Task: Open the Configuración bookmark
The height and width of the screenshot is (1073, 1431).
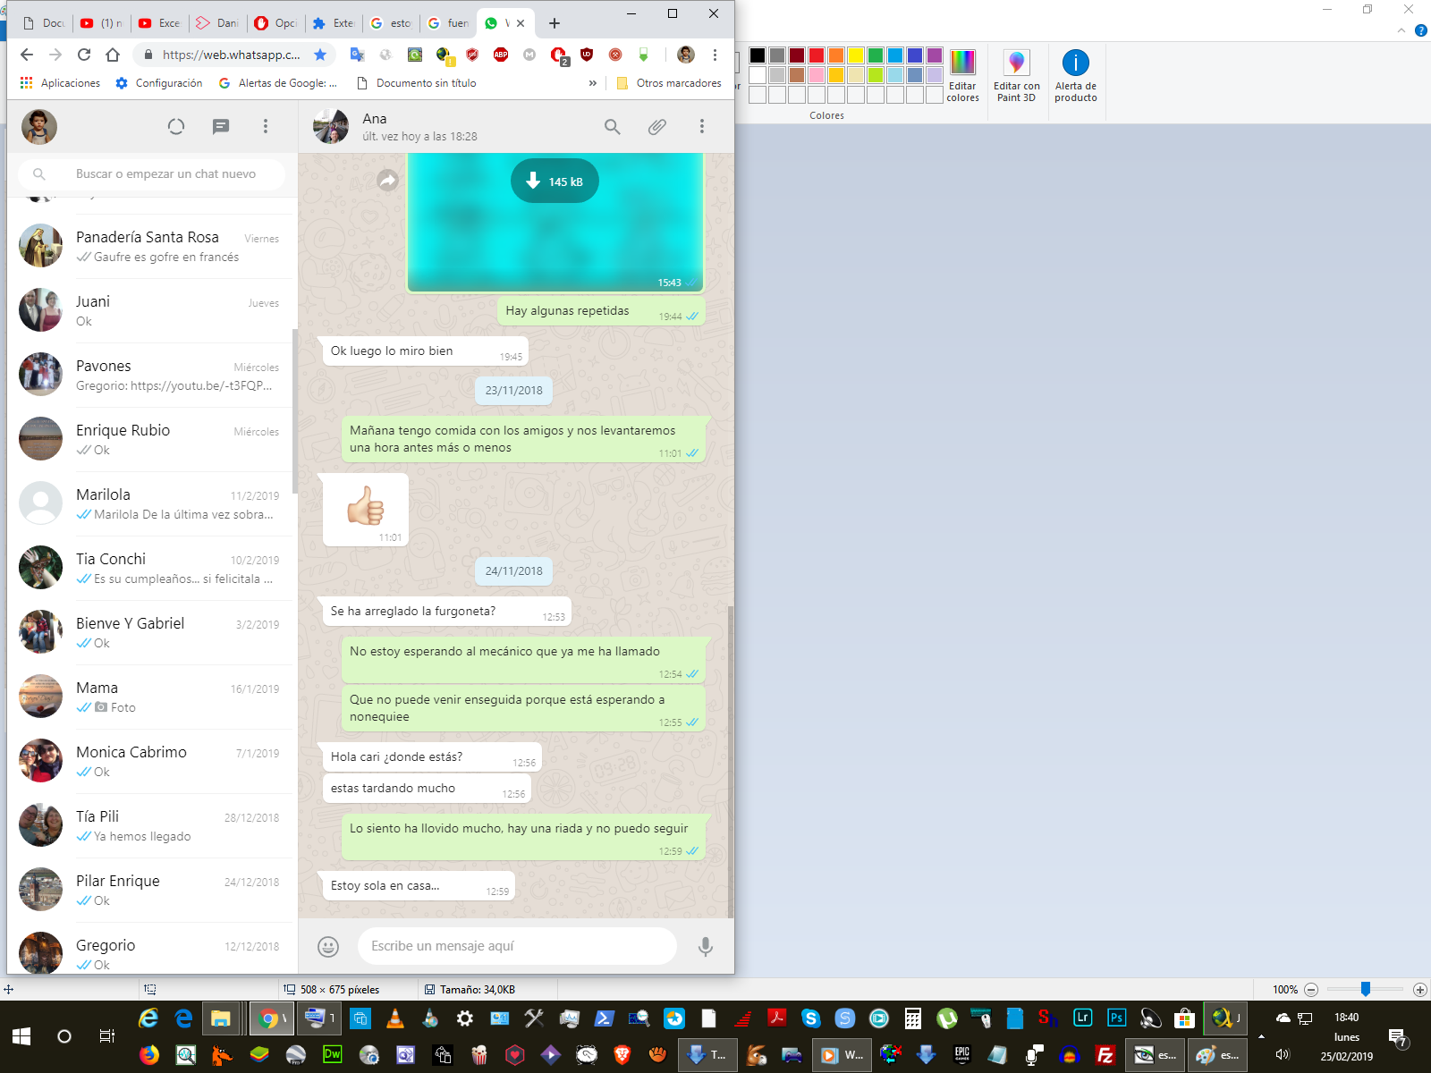Action: [x=159, y=83]
